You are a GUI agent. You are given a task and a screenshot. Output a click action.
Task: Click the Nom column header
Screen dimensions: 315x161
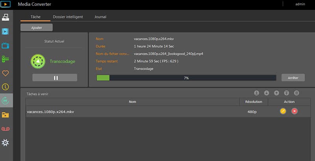[133, 102]
